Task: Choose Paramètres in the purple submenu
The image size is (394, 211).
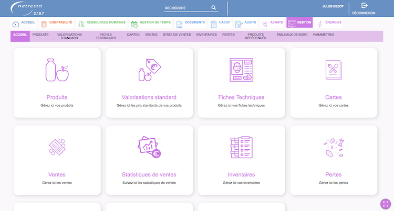Action: click(323, 35)
